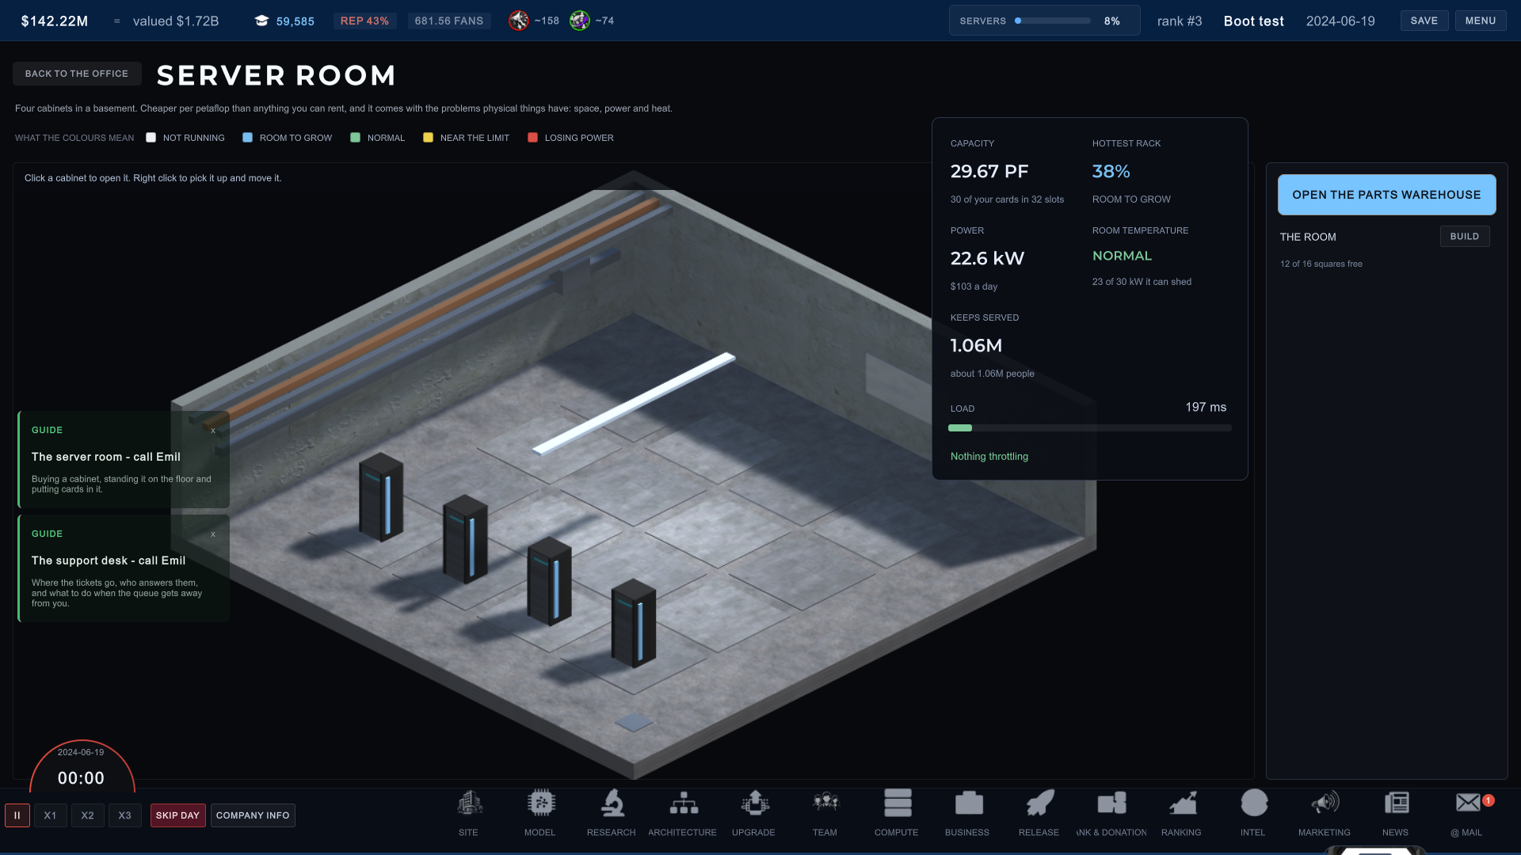Pause the game clock
This screenshot has width=1521, height=855.
click(17, 815)
